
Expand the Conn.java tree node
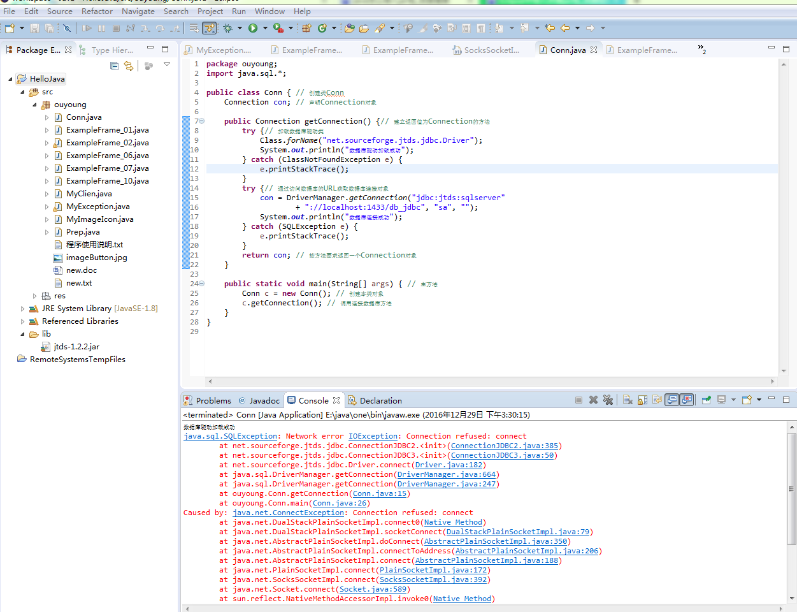[47, 117]
